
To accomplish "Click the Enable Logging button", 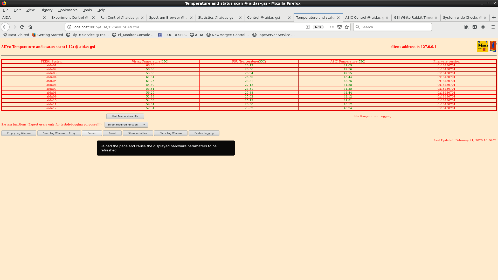I will pos(204,133).
